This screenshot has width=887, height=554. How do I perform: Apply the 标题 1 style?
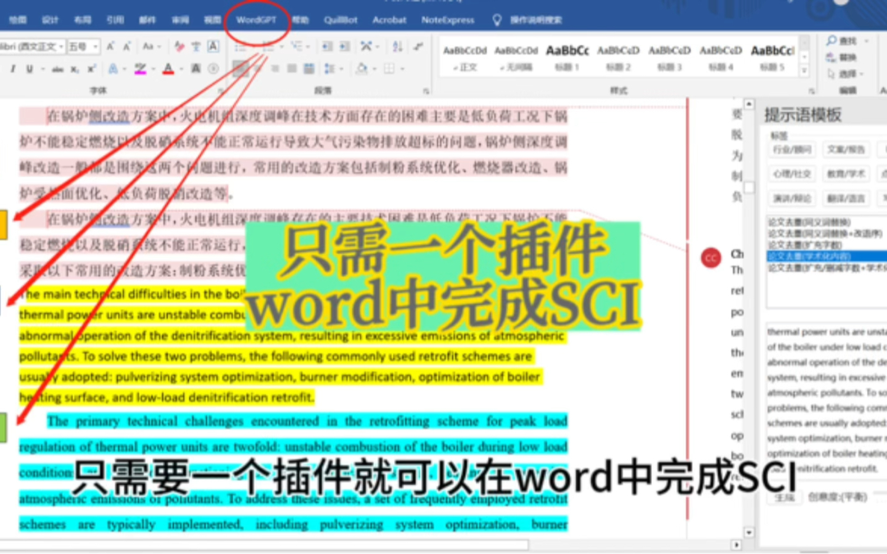[x=567, y=57]
